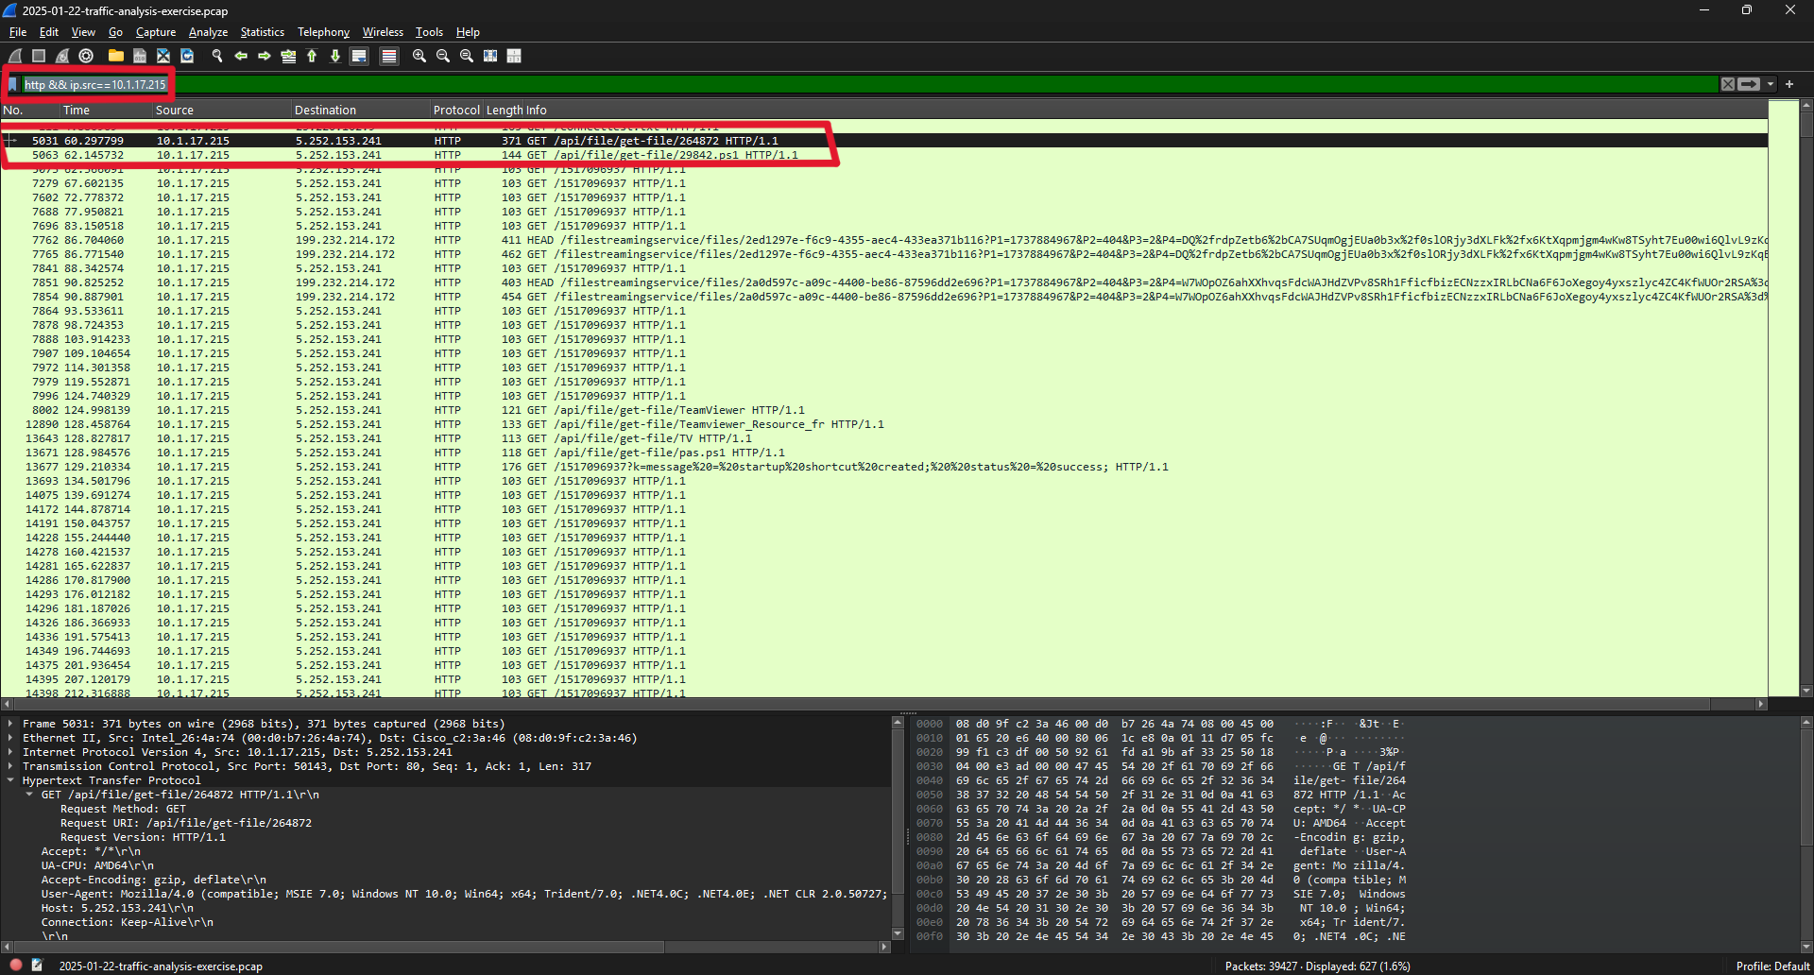Open a capture file via folder icon
The height and width of the screenshot is (975, 1814).
115,57
